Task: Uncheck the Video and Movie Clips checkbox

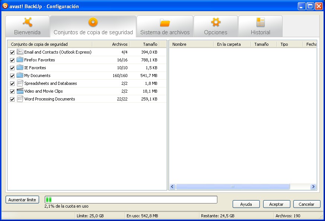Action: (x=12, y=92)
